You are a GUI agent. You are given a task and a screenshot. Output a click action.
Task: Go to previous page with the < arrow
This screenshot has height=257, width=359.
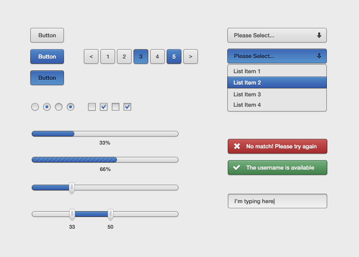coord(91,56)
